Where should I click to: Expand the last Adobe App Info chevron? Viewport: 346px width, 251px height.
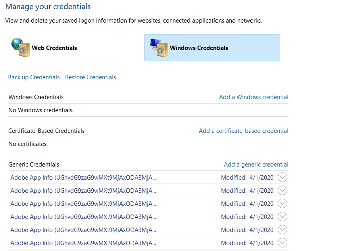tap(283, 243)
